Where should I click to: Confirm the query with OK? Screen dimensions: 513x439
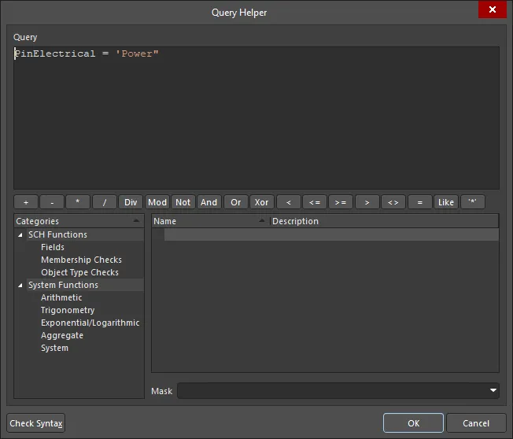click(x=413, y=423)
